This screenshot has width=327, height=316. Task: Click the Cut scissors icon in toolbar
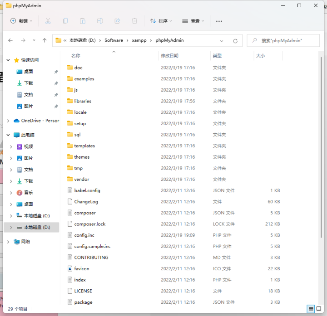click(48, 21)
